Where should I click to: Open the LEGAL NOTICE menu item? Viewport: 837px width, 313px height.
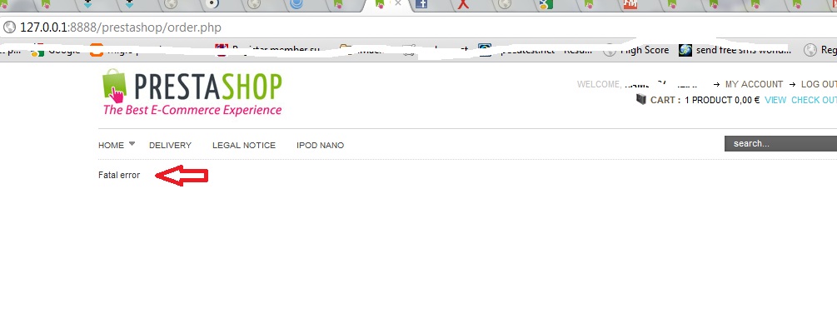[x=244, y=145]
